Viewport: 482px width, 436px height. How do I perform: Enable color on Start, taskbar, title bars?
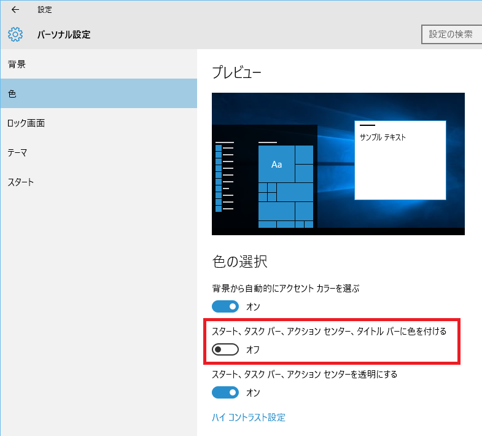pos(225,349)
